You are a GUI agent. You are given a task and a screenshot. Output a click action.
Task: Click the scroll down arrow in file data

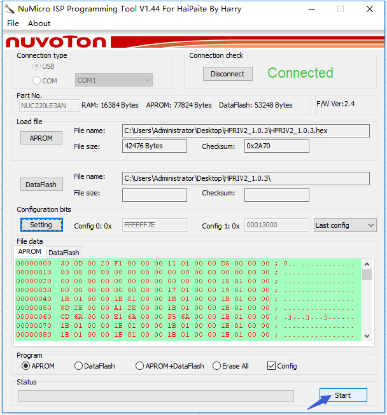pos(367,336)
